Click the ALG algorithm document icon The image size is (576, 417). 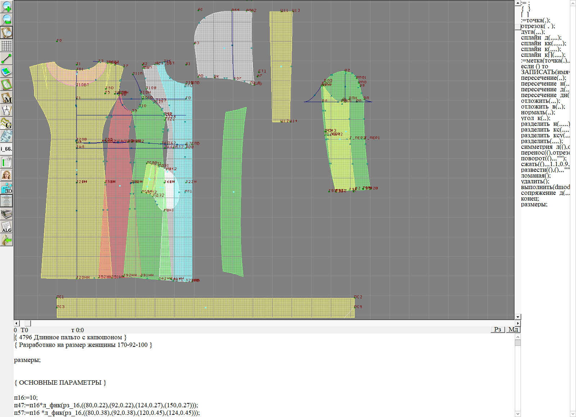click(x=6, y=227)
